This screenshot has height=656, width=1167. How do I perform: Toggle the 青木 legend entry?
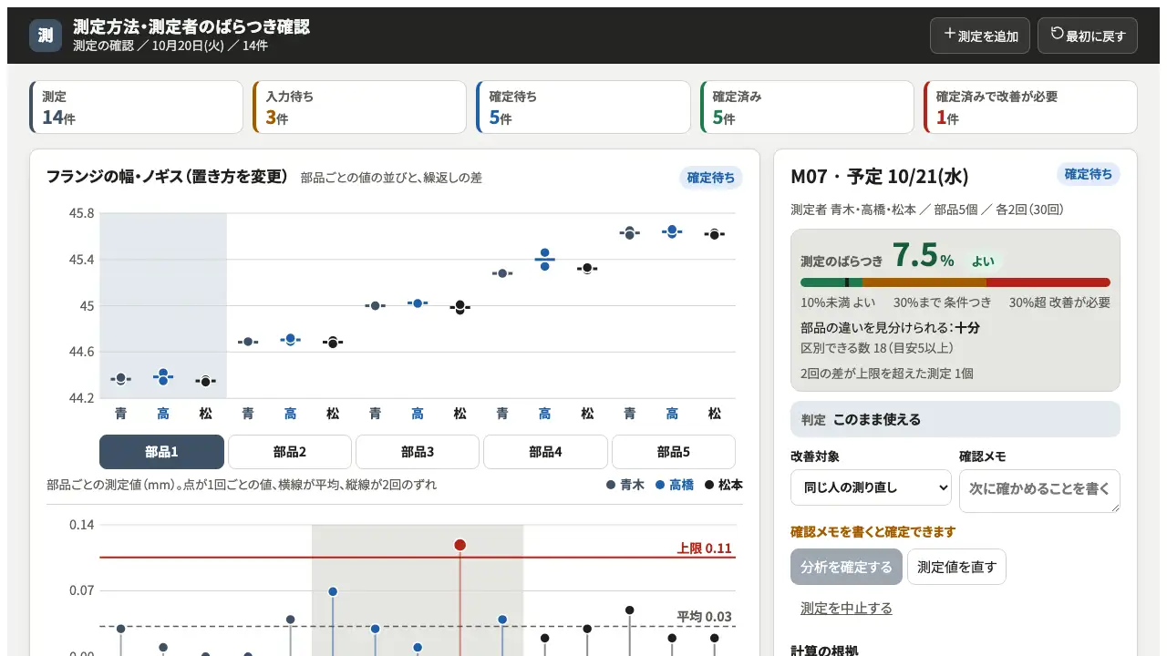[x=625, y=485]
